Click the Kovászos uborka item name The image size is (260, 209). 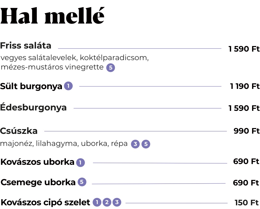coord(37,162)
